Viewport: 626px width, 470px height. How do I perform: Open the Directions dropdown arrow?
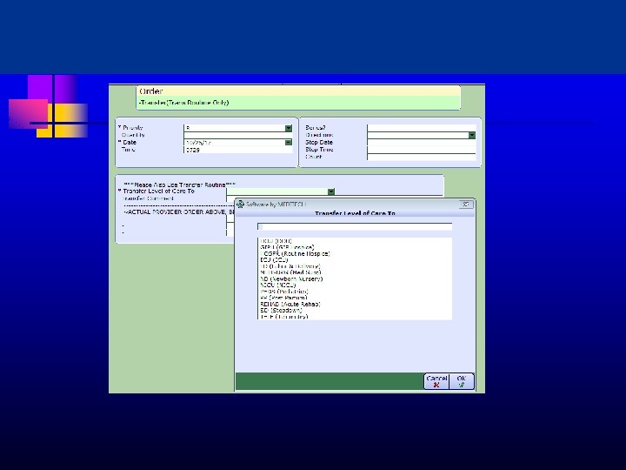(472, 135)
